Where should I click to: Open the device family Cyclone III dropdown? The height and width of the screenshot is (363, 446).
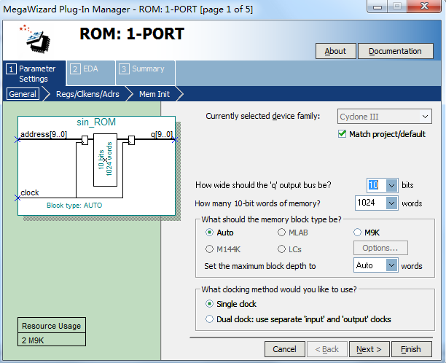[385, 117]
